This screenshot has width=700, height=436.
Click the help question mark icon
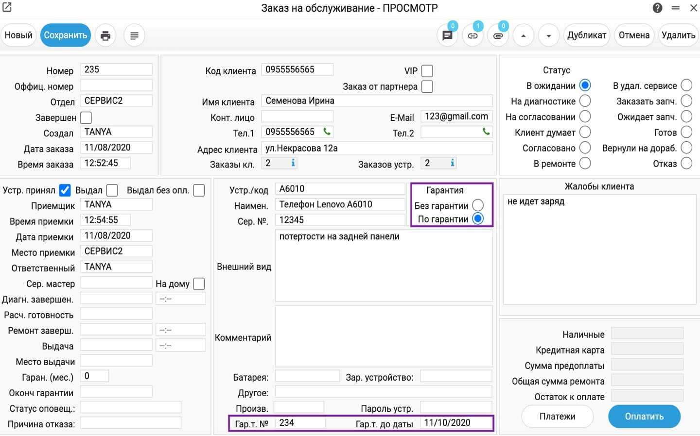[657, 8]
